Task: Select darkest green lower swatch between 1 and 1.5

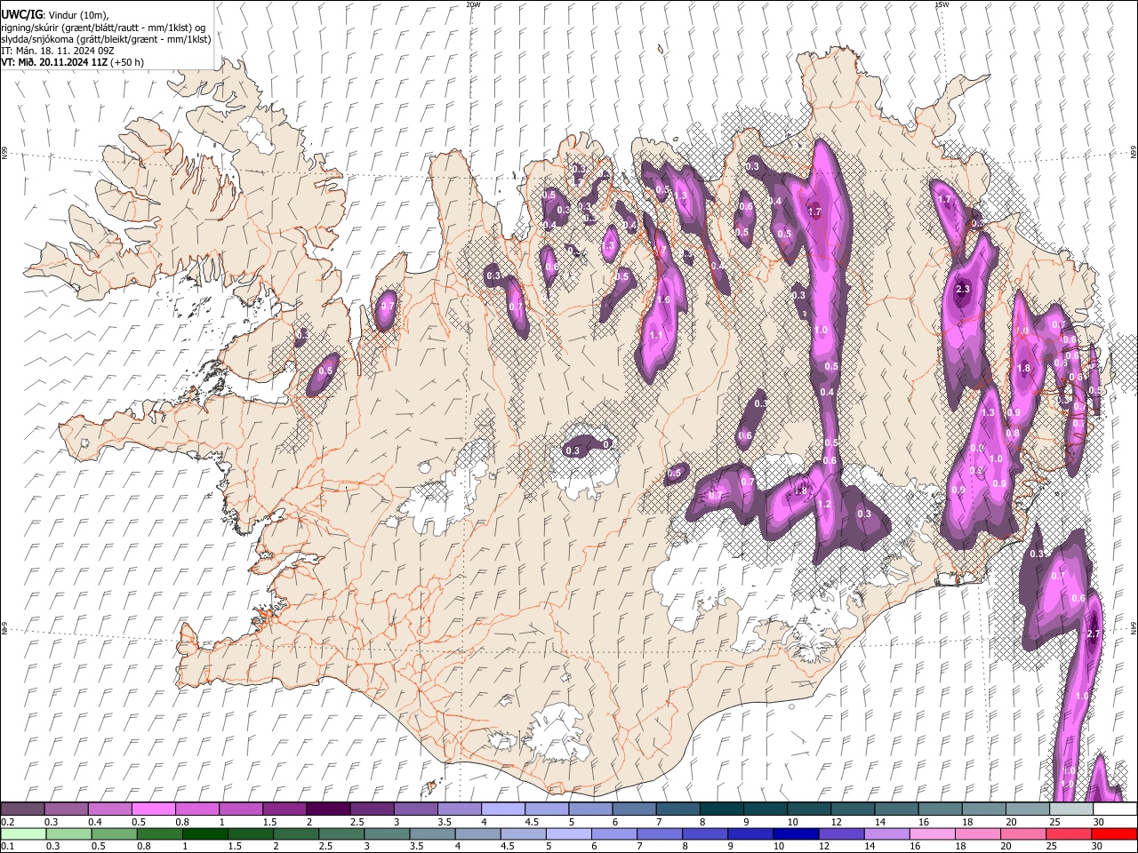Action: click(205, 834)
